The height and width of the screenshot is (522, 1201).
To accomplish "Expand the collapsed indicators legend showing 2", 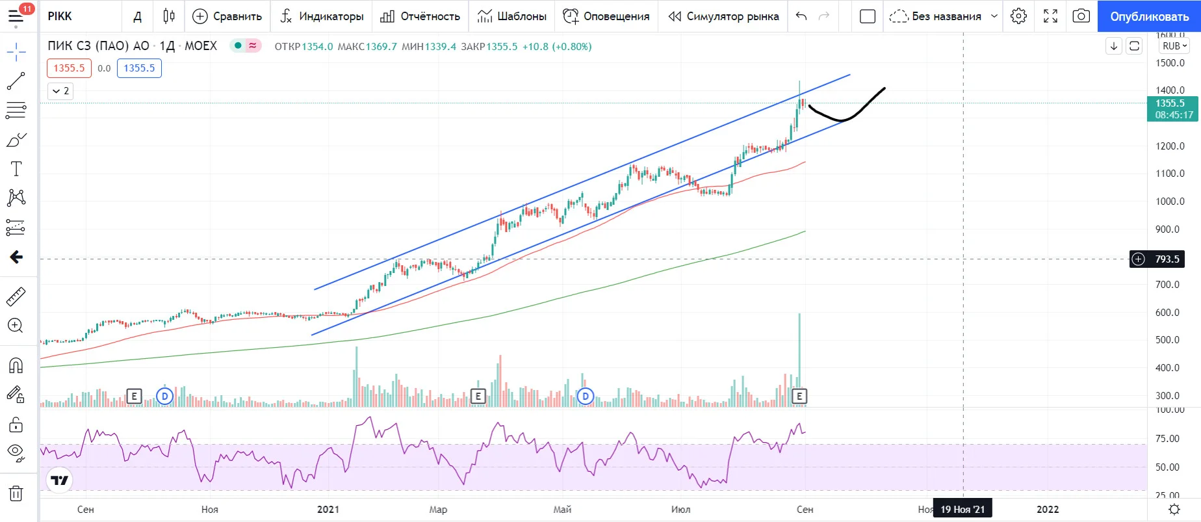I will (x=60, y=91).
